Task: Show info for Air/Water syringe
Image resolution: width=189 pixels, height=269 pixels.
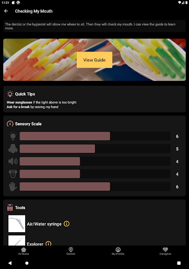Action: pos(67,224)
